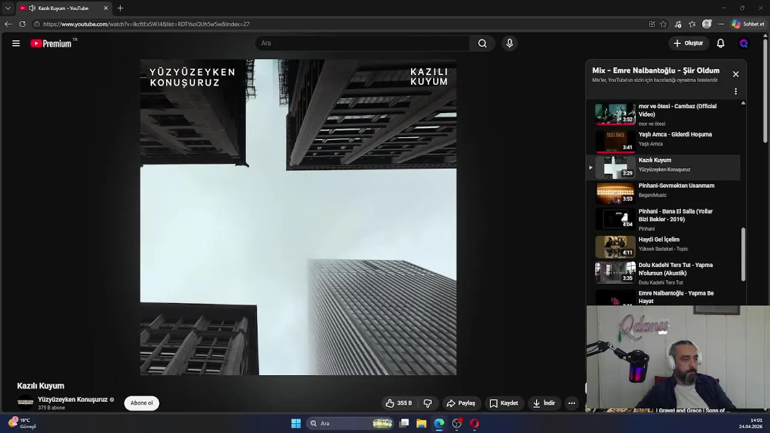This screenshot has height=433, width=770.
Task: Open the browser profile avatar
Action: [707, 24]
